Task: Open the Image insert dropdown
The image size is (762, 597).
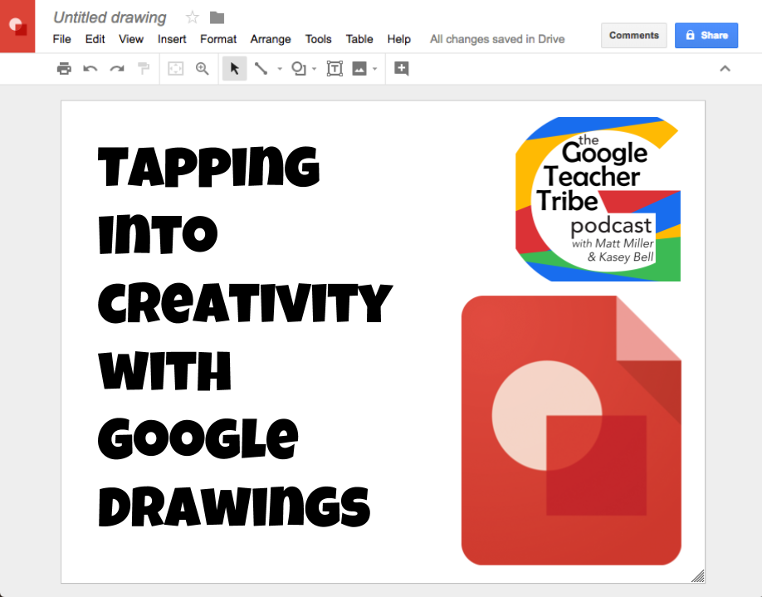Action: pyautogui.click(x=373, y=69)
